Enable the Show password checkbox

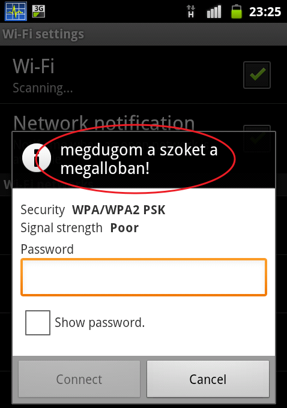38,323
